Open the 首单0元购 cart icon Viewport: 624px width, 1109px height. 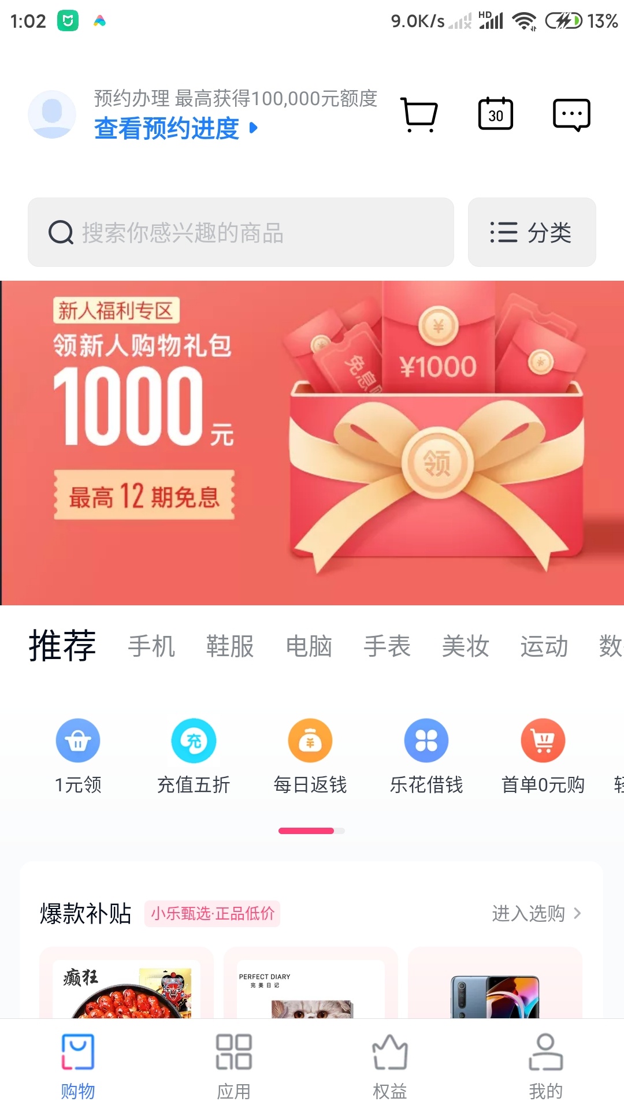coord(543,740)
